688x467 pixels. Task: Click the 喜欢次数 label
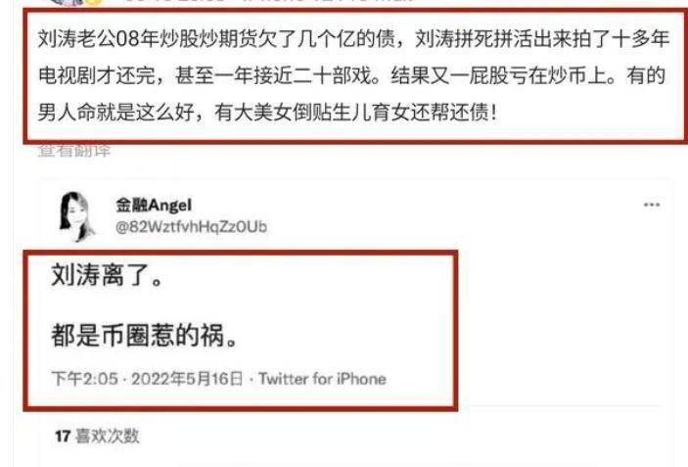pos(108,436)
